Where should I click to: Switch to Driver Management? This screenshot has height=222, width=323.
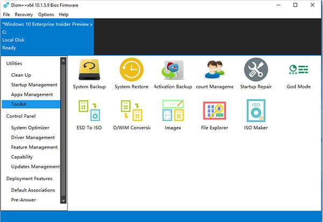pos(33,138)
